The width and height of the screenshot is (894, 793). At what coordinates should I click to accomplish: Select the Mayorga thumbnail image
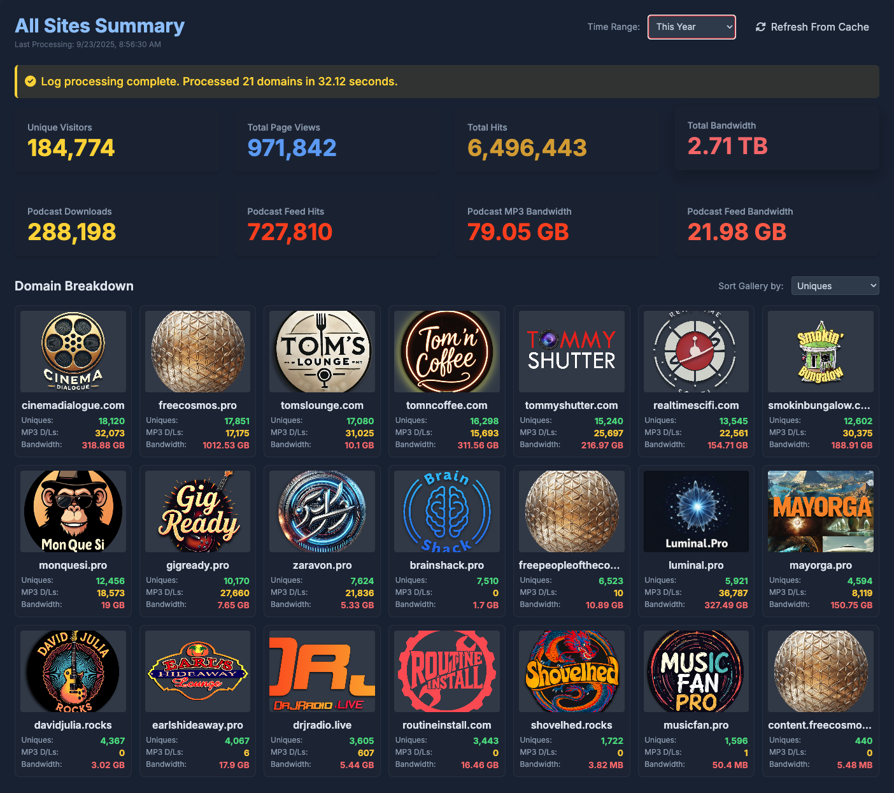point(821,511)
